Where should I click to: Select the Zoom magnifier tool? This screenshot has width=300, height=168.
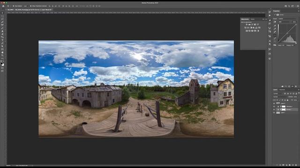2,55
